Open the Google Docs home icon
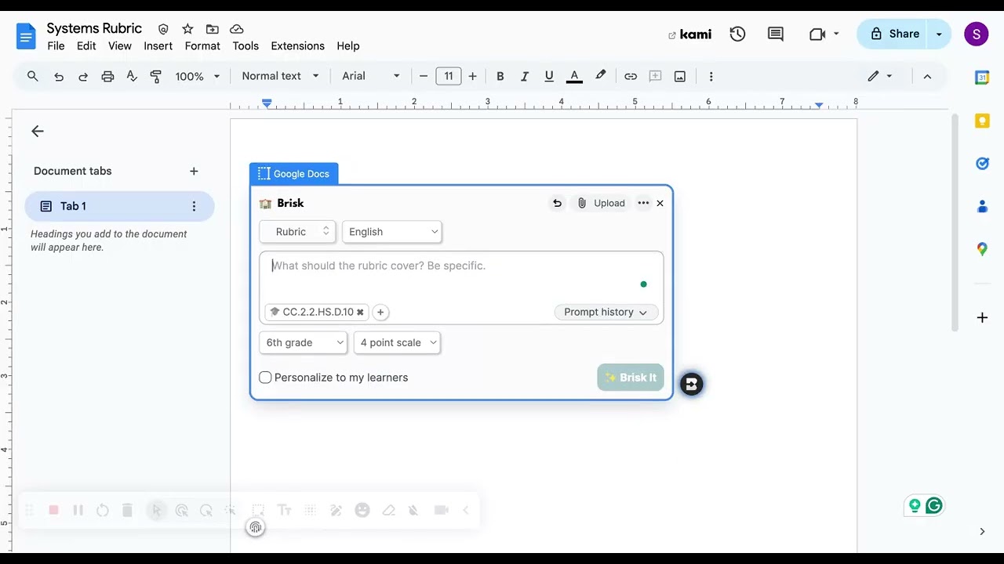1004x564 pixels. [x=26, y=37]
